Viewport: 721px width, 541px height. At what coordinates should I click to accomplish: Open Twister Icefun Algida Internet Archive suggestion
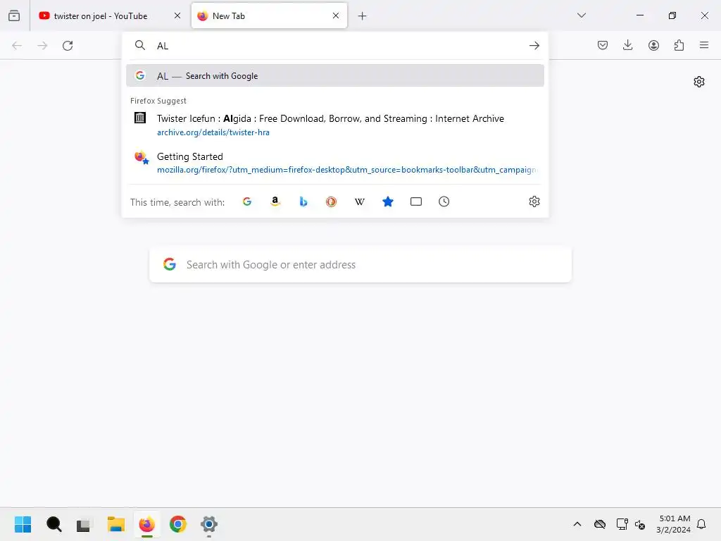[334, 125]
